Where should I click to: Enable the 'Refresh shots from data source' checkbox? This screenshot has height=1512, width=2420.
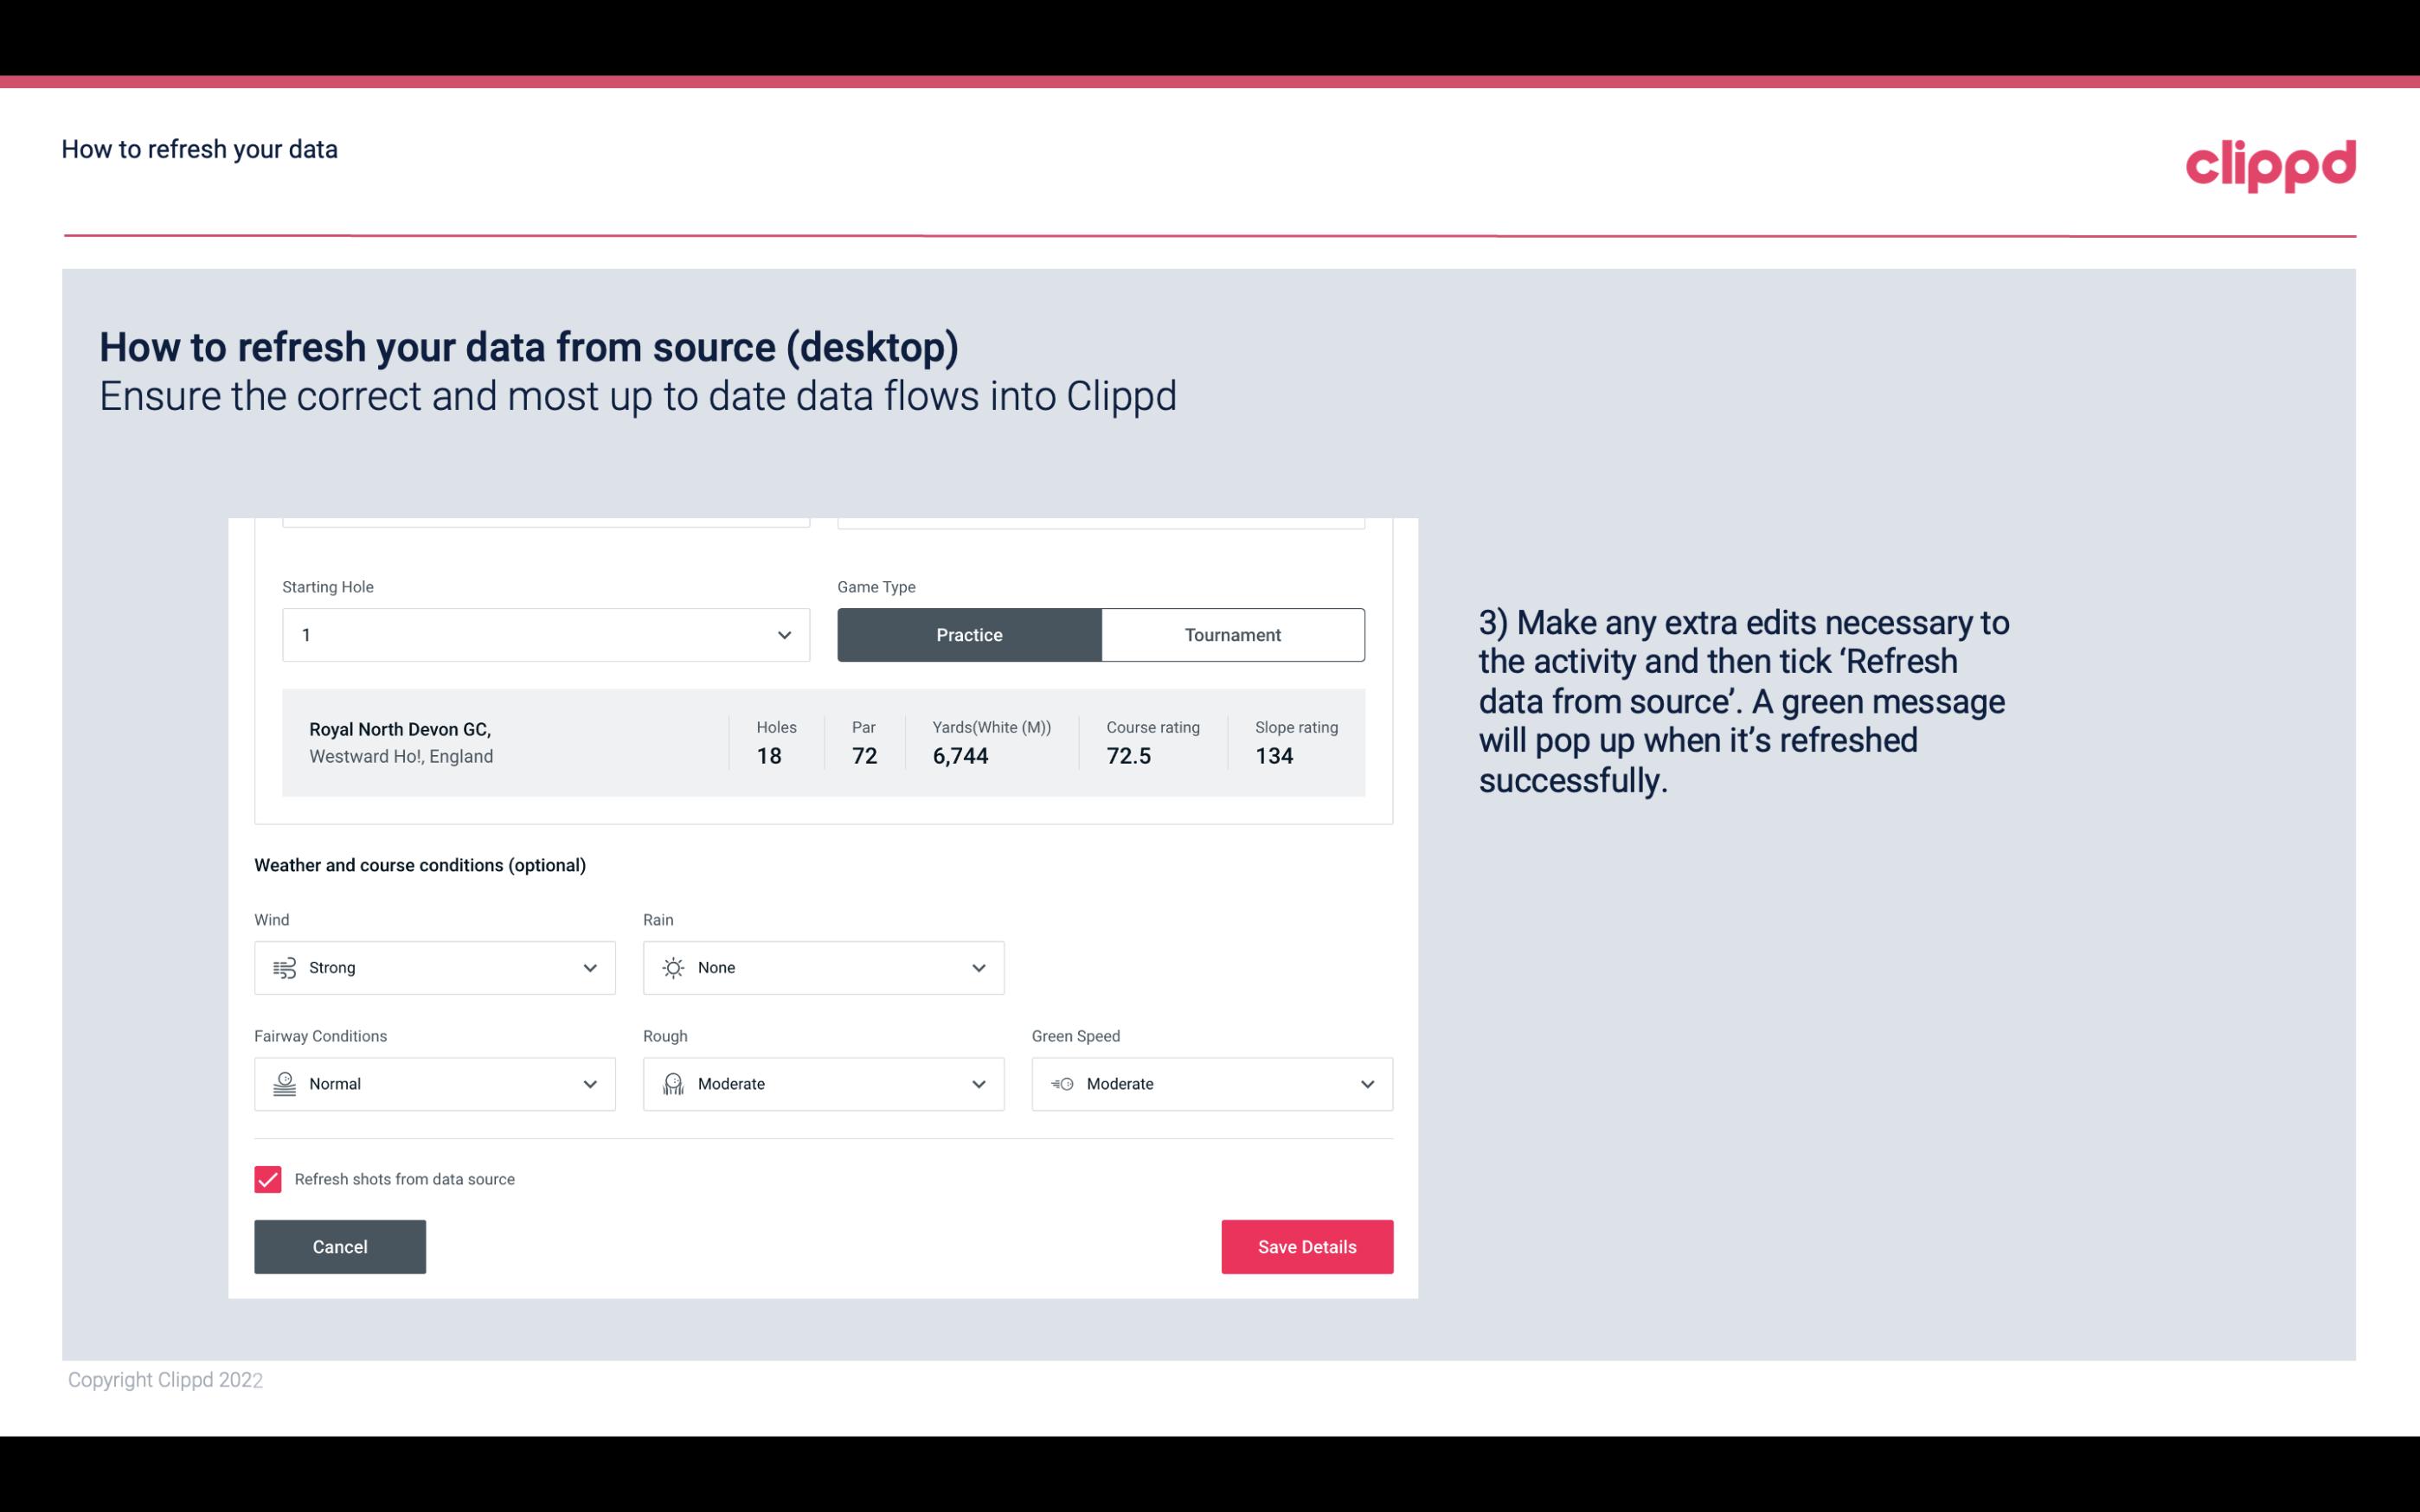click(268, 1179)
